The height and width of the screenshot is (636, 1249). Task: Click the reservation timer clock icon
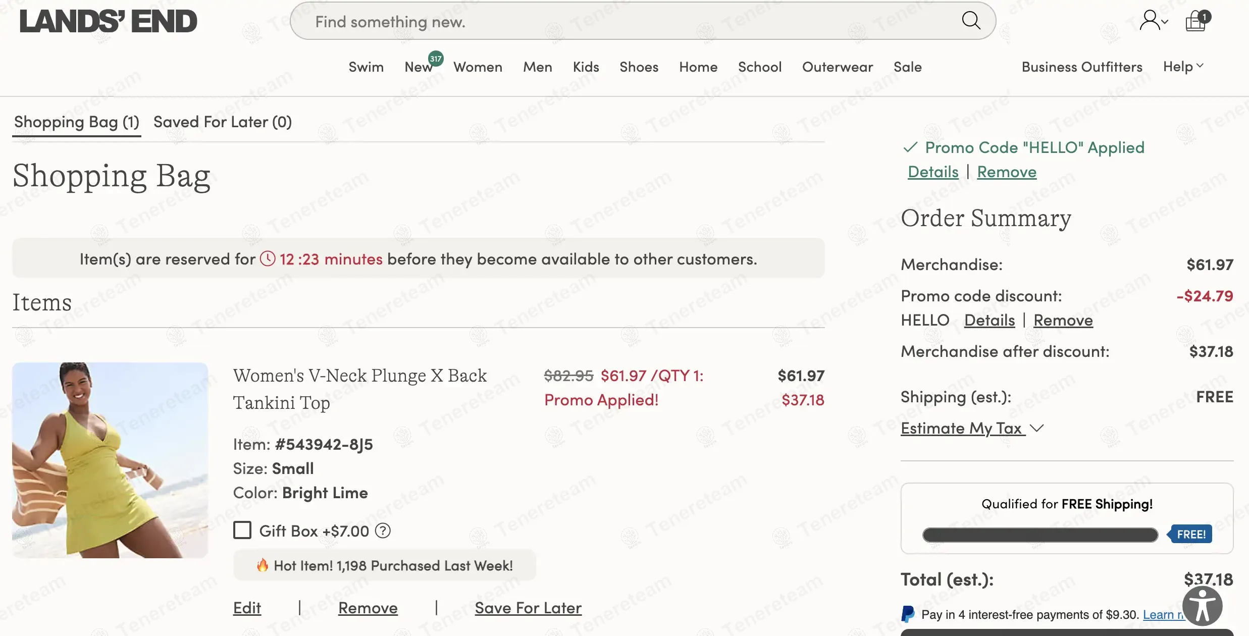coord(268,259)
